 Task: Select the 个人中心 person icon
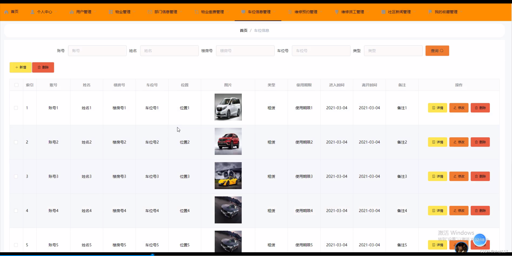pos(33,12)
